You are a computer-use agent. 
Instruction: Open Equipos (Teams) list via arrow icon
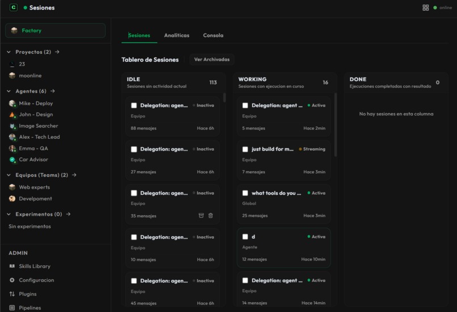coord(74,175)
